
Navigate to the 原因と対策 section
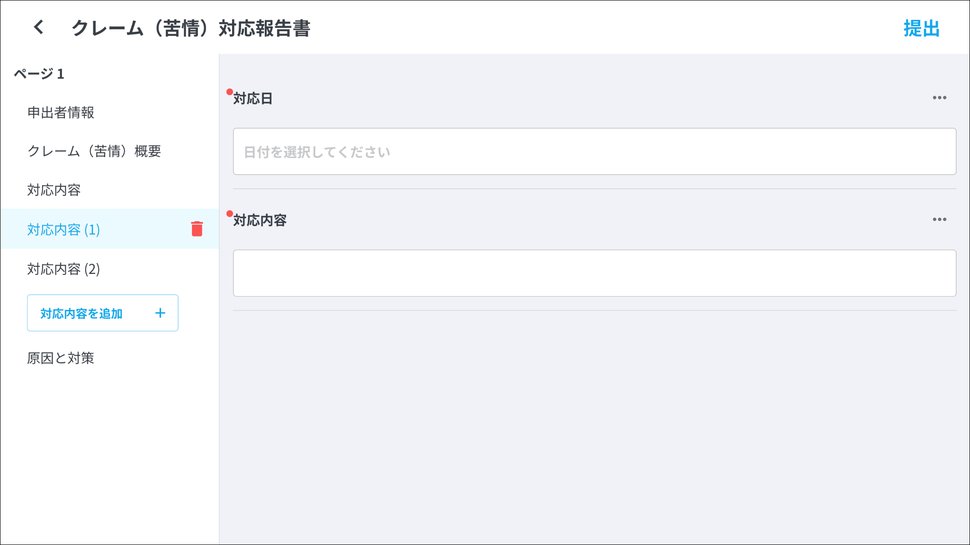[x=61, y=358]
